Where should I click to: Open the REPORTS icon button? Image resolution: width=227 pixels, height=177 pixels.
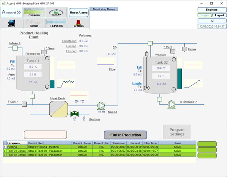[x=56, y=23]
